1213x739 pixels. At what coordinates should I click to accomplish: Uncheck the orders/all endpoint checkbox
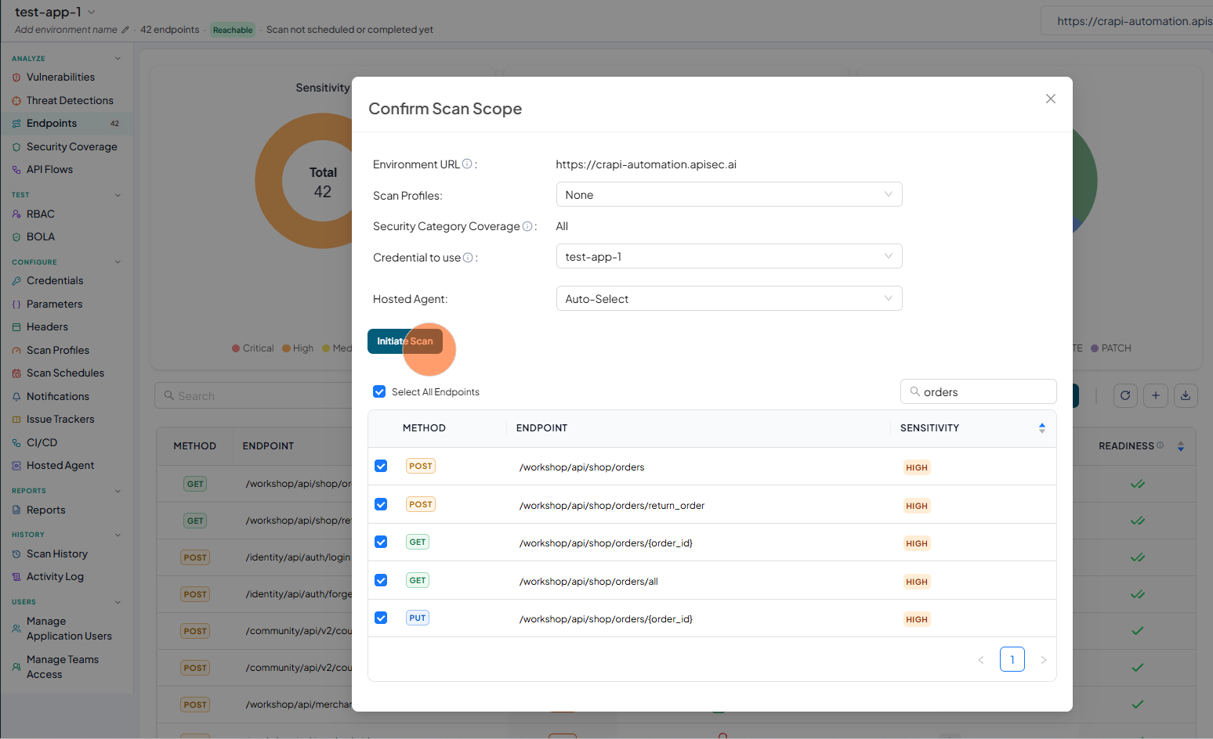[381, 580]
